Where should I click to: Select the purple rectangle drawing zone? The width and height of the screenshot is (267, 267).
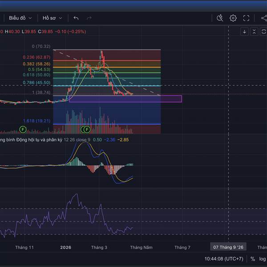coord(125,99)
